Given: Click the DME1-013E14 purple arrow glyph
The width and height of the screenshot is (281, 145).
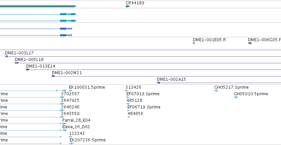Looking at the screenshot, I should [28, 70].
